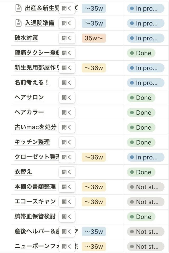Select the 35w〜 orange tag on 破水対策

tap(93, 38)
